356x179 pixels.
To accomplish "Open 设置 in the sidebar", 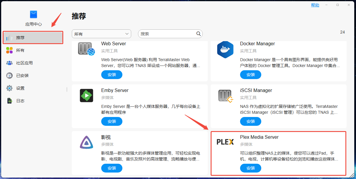I will [33, 88].
